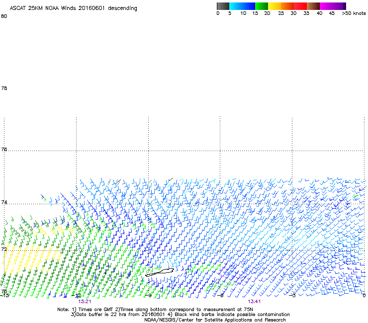Click the '15:21' pass time label

[x=85, y=302]
